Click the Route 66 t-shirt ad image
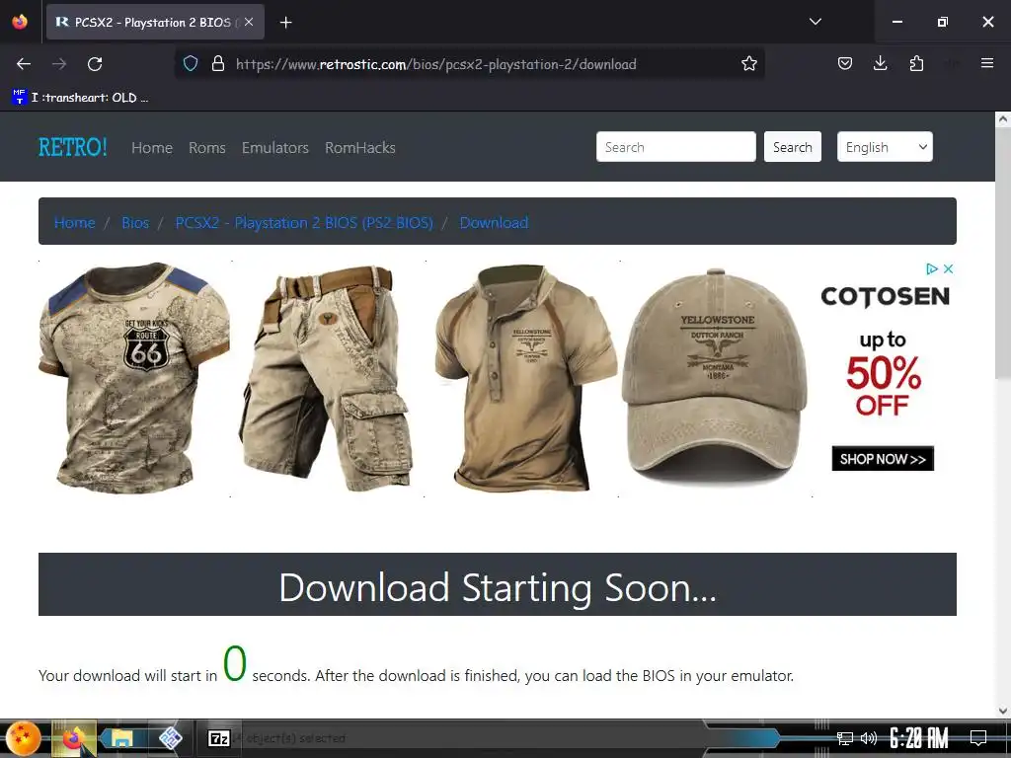This screenshot has width=1011, height=758. tap(134, 378)
